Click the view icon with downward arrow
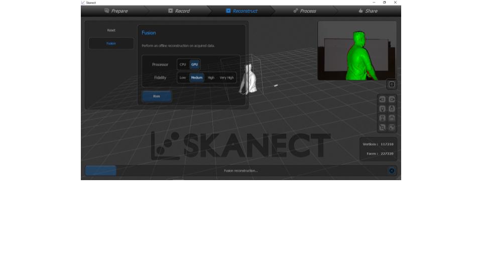This screenshot has height=271, width=482. coord(382,109)
